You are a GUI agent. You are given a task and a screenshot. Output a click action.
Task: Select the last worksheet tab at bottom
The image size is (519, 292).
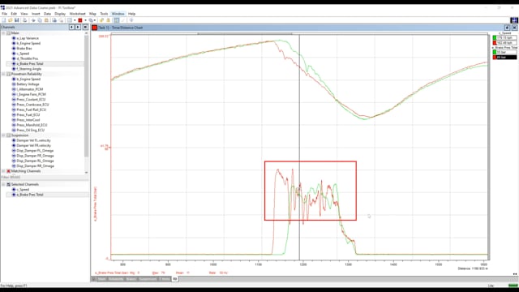pyautogui.click(x=175, y=279)
